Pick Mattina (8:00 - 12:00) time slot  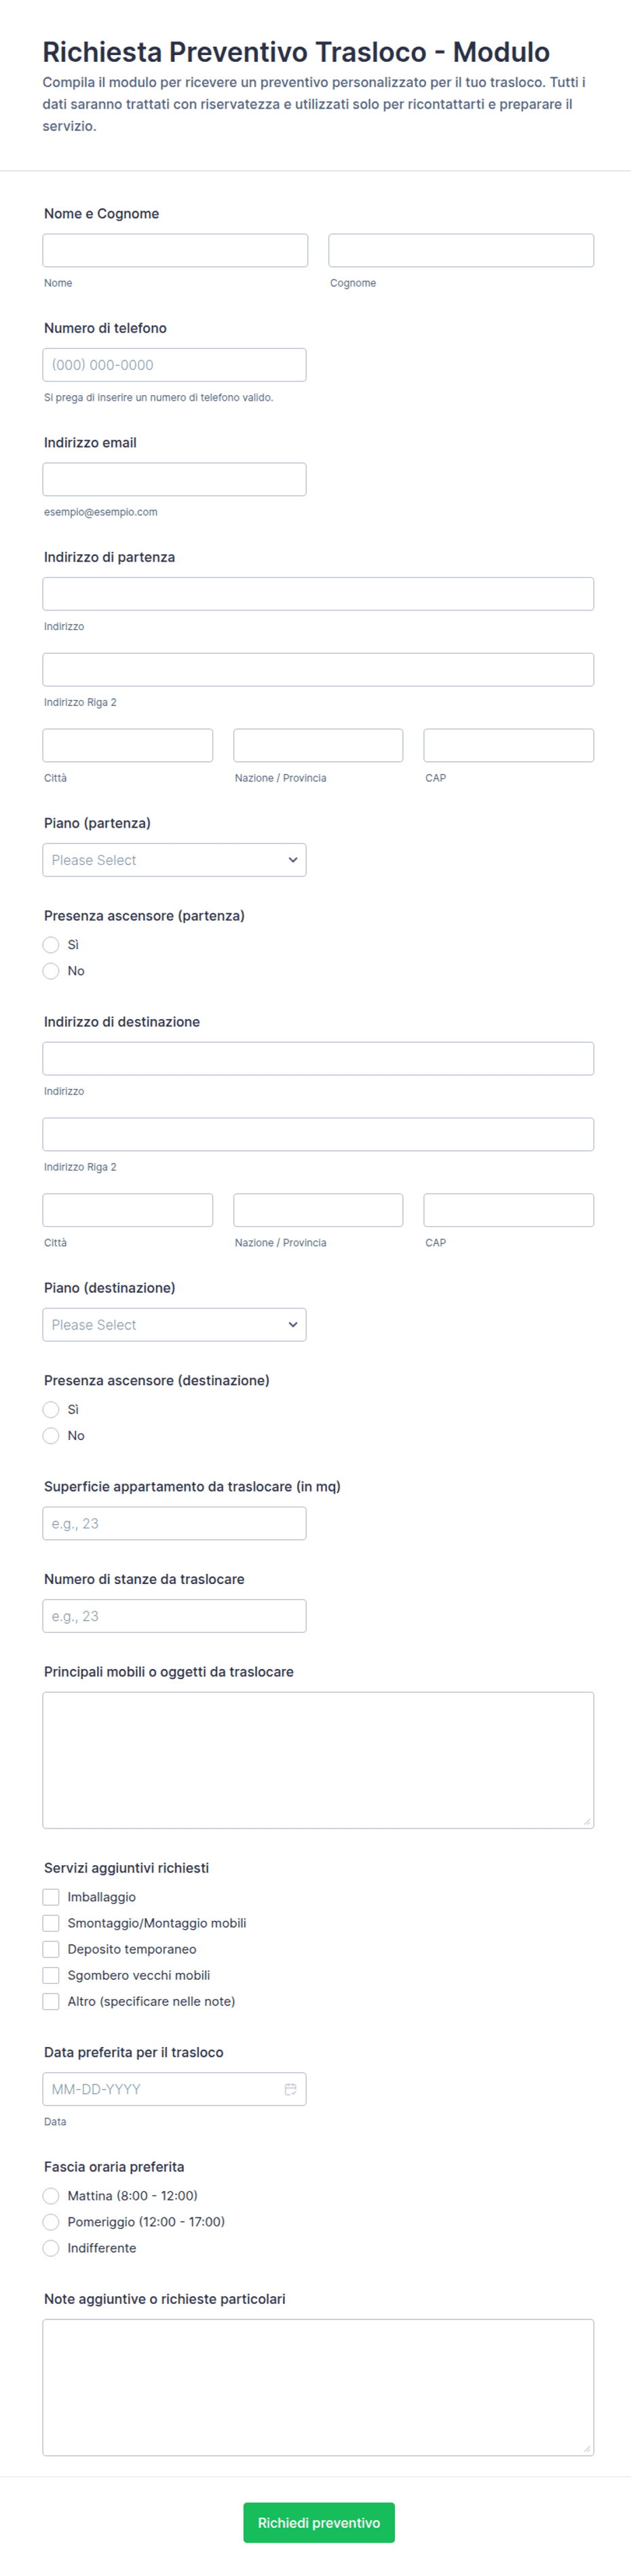(51, 2196)
